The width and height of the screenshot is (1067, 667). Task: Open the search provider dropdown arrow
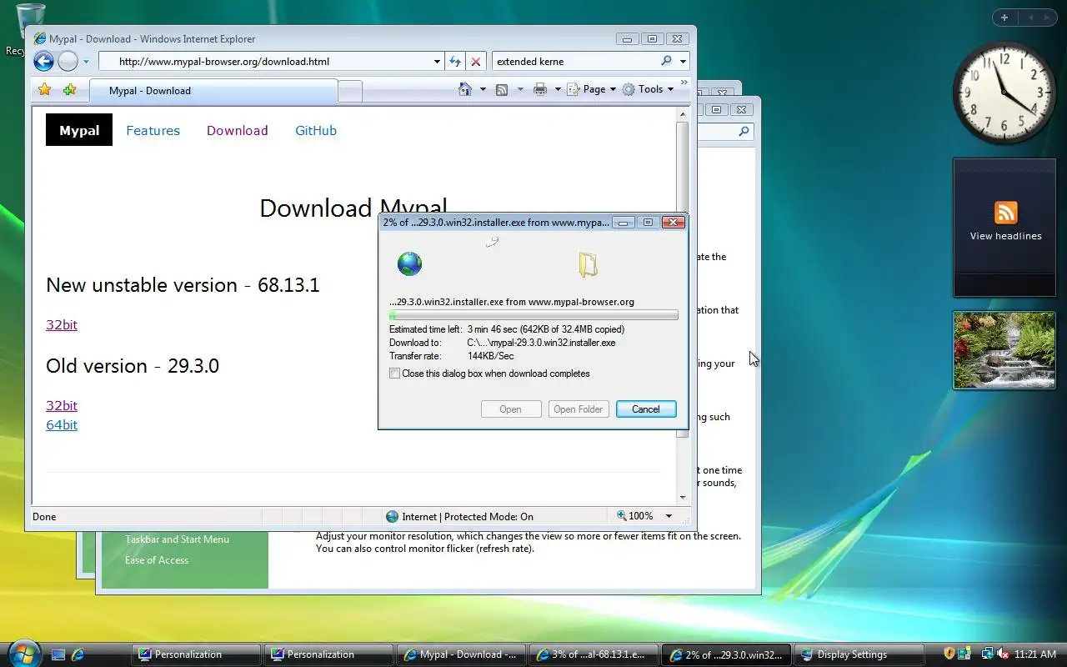pos(683,61)
